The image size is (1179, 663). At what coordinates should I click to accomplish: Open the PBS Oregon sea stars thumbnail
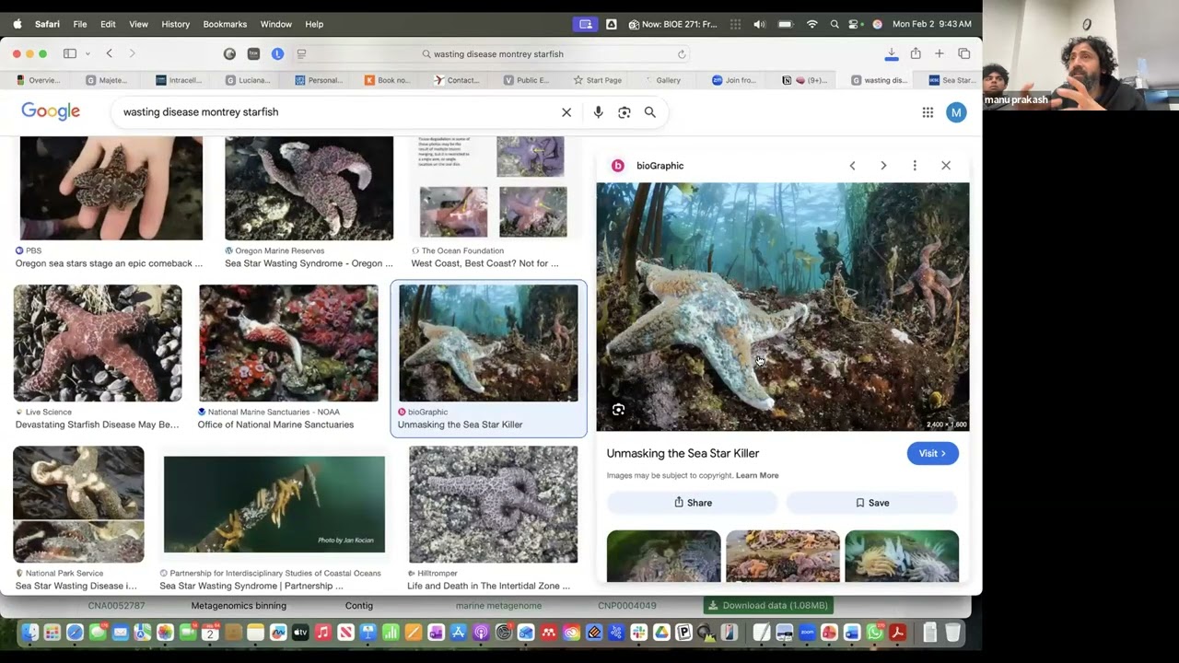[x=111, y=188]
